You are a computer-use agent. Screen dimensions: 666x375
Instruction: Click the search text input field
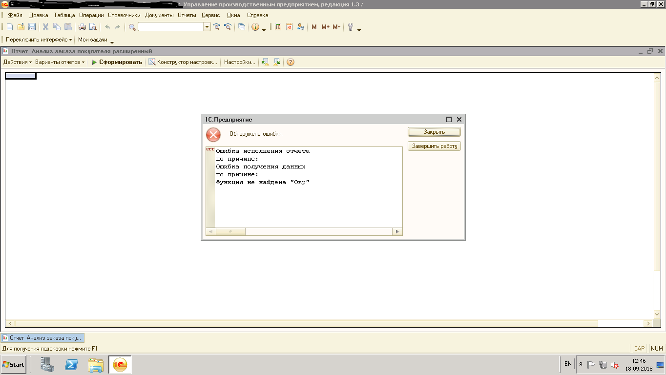click(170, 27)
